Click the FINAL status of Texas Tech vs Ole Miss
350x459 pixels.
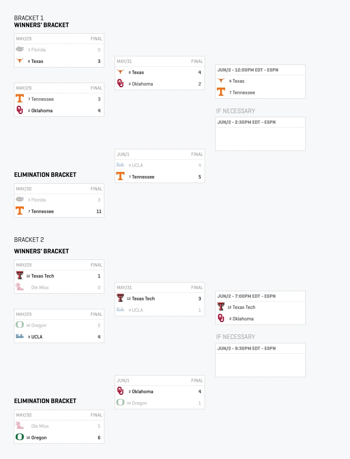(x=96, y=265)
